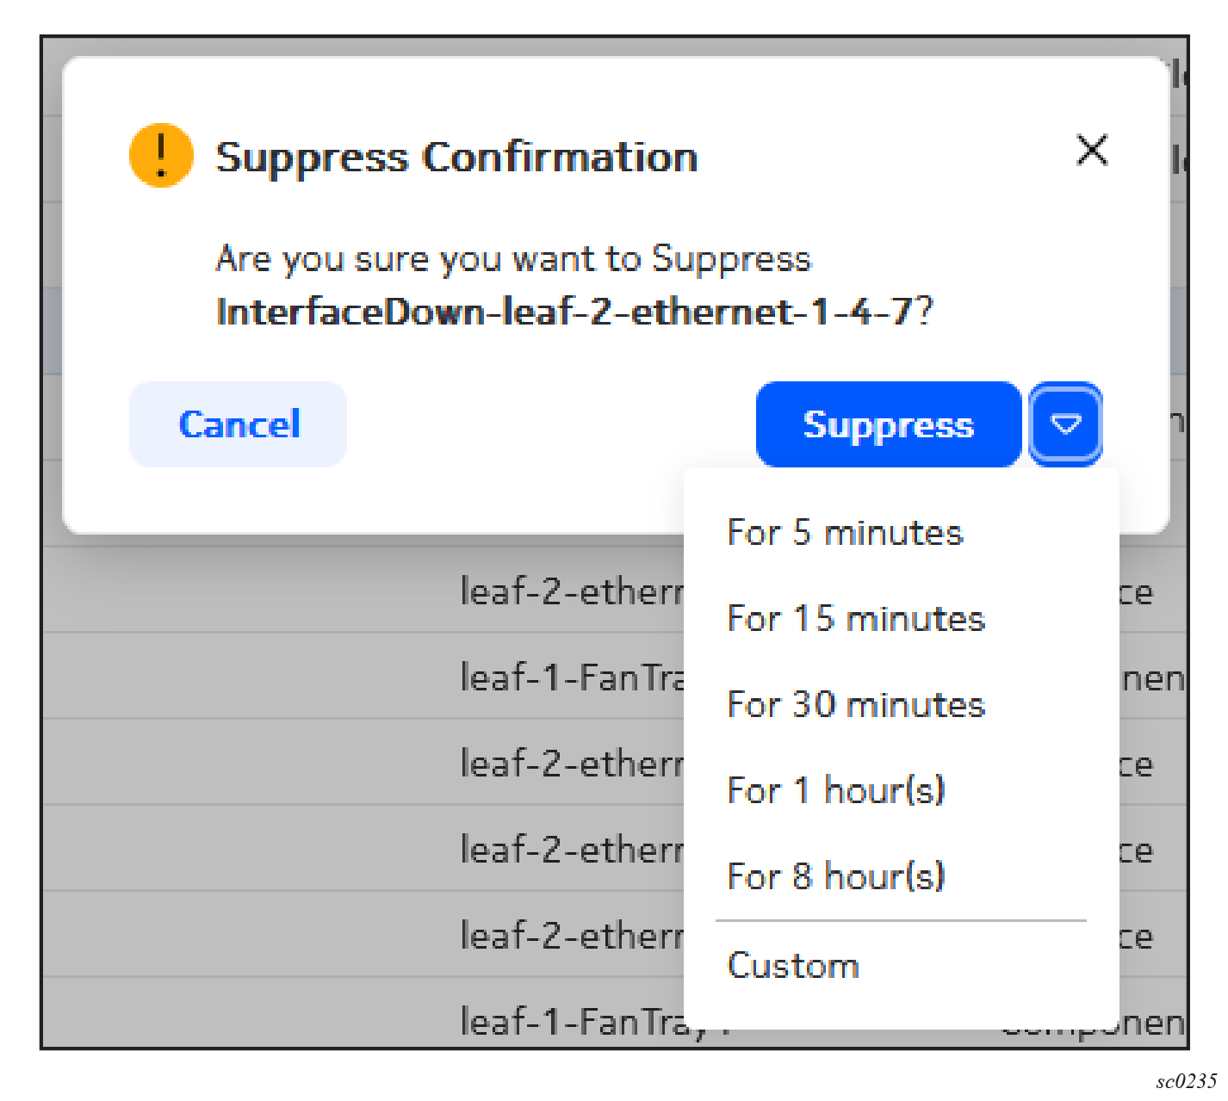Select the topmost leaf-2-ethernet table row

point(572,592)
